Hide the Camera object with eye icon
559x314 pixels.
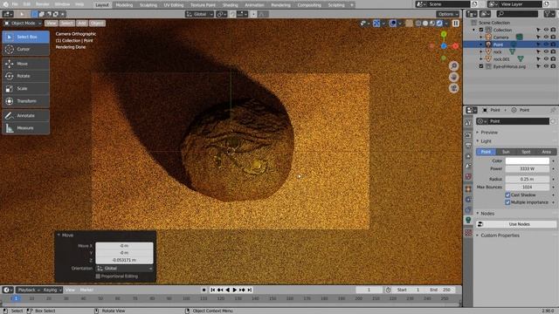coord(546,37)
